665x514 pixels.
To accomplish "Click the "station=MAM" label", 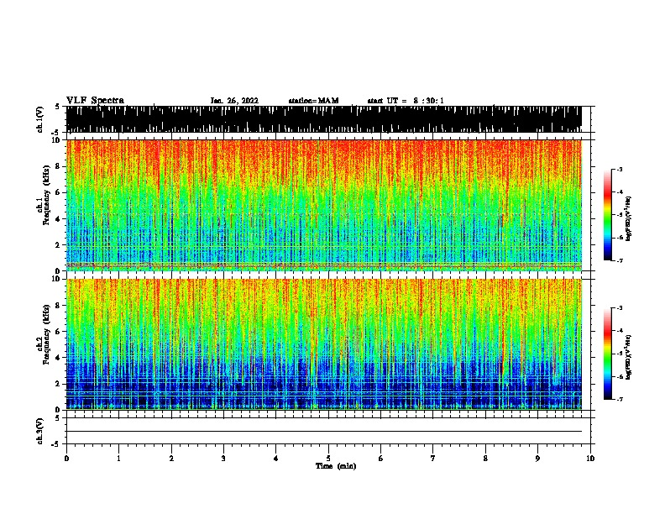I will pyautogui.click(x=313, y=101).
